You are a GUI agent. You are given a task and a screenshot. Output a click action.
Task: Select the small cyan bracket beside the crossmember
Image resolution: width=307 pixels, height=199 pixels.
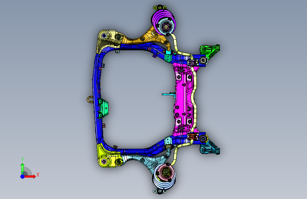pyautogui.click(x=169, y=95)
